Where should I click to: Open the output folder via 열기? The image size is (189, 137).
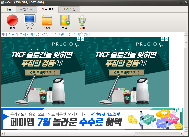tap(47, 22)
